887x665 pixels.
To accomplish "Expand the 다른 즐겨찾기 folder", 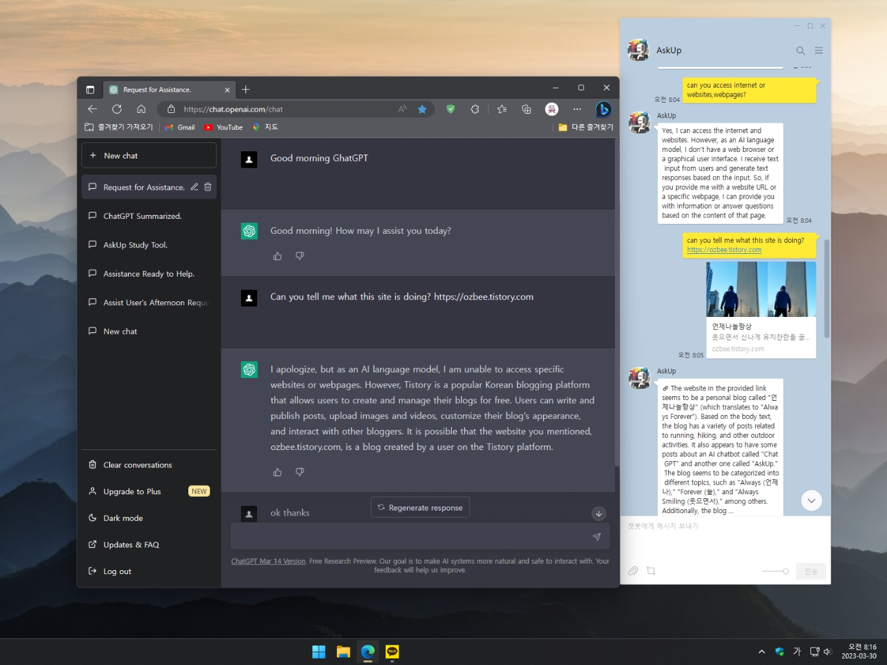I will 586,127.
